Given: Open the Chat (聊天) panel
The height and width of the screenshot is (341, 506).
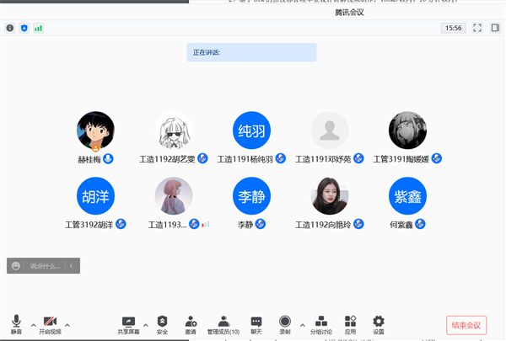Looking at the screenshot, I should (256, 324).
